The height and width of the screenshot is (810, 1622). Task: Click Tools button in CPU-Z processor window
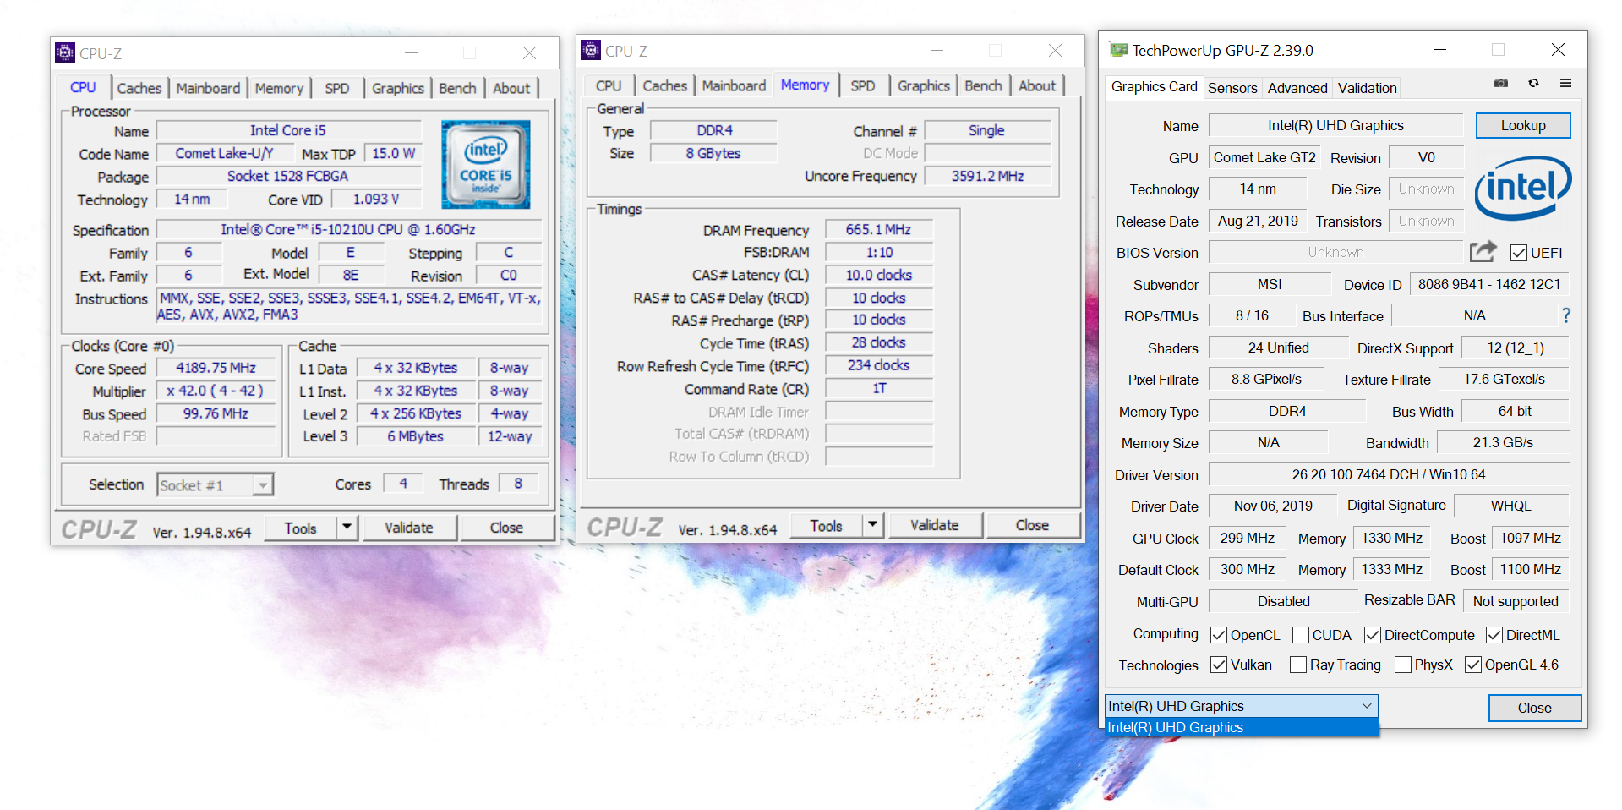pyautogui.click(x=301, y=528)
